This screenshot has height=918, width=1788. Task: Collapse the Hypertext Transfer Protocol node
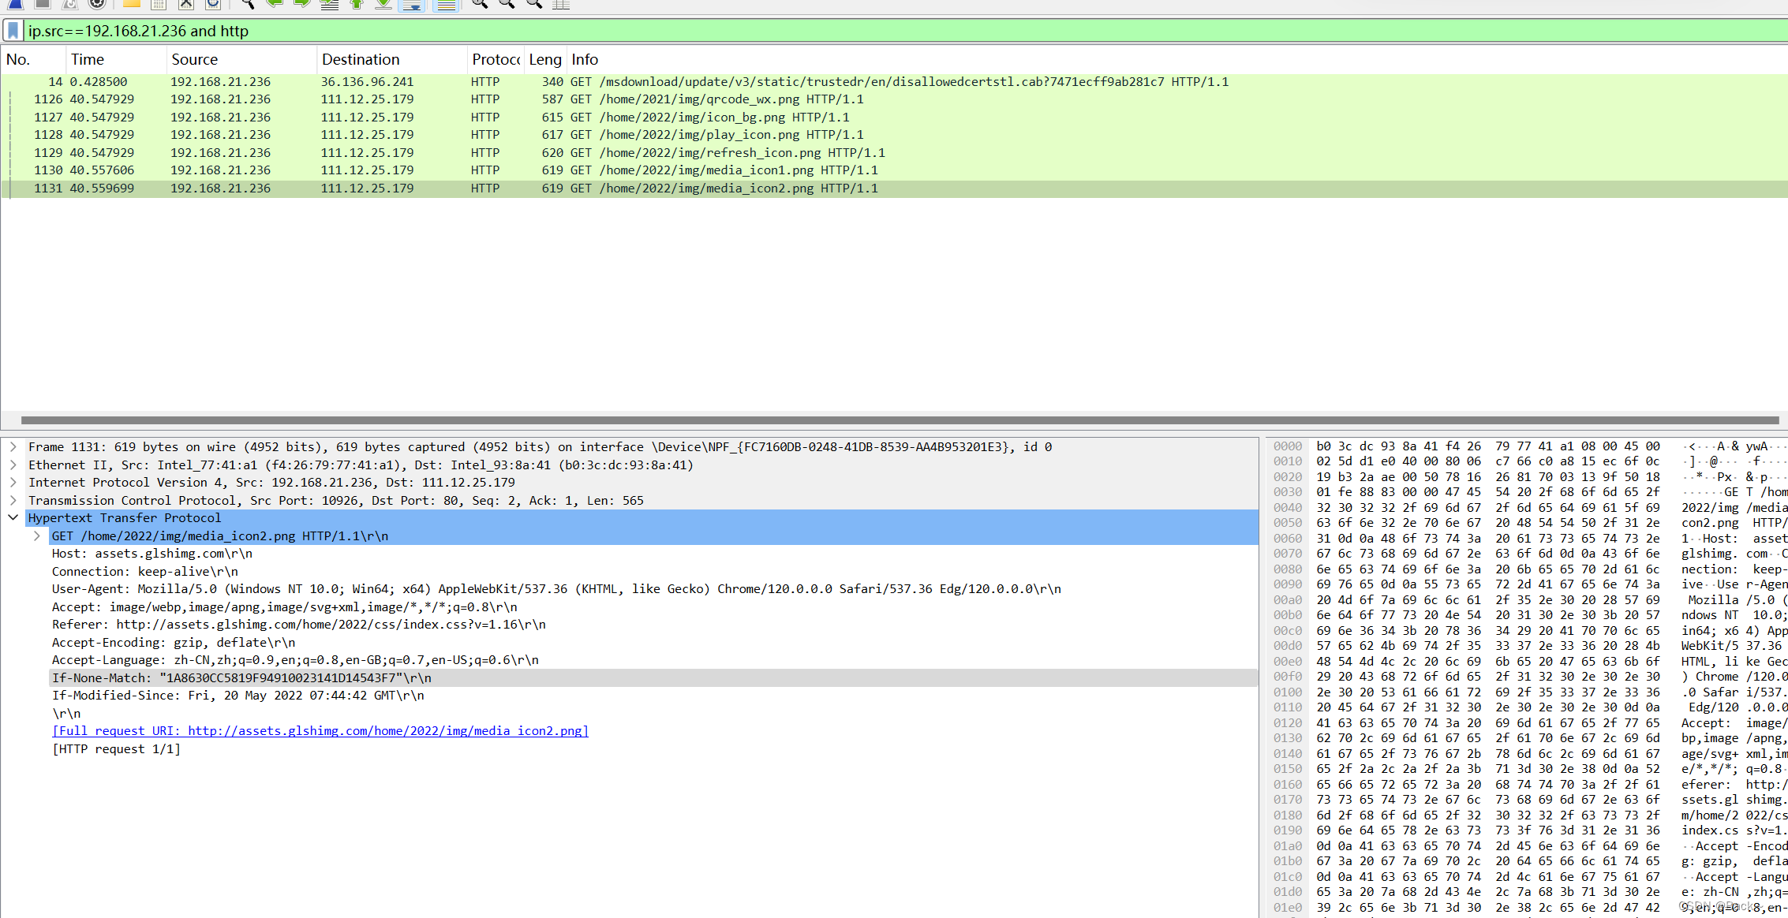(x=13, y=518)
